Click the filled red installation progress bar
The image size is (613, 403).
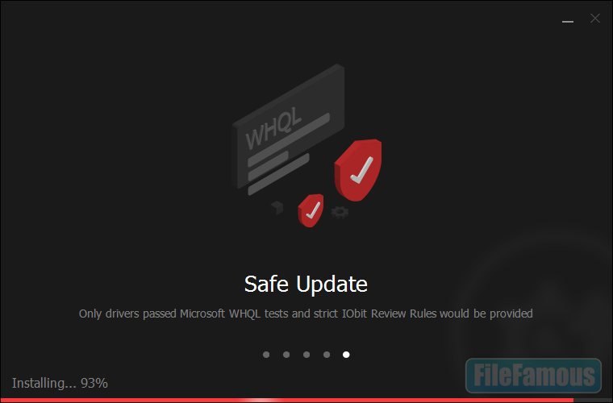point(286,401)
